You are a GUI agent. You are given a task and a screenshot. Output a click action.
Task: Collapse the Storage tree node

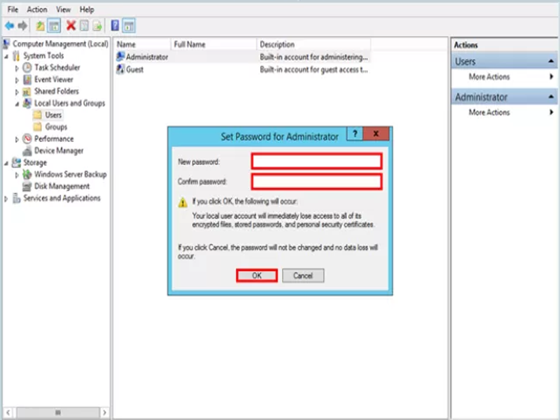[6, 163]
